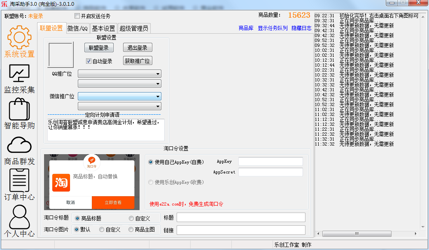Click 立即查看 in the 淘口令 preview
This screenshot has height=250, width=429.
tap(113, 202)
